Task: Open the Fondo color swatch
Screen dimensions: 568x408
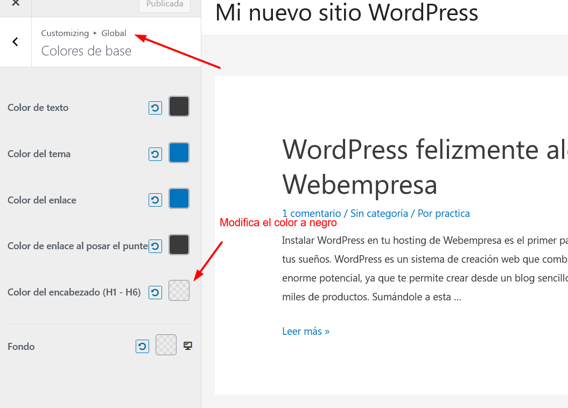Action: point(166,344)
